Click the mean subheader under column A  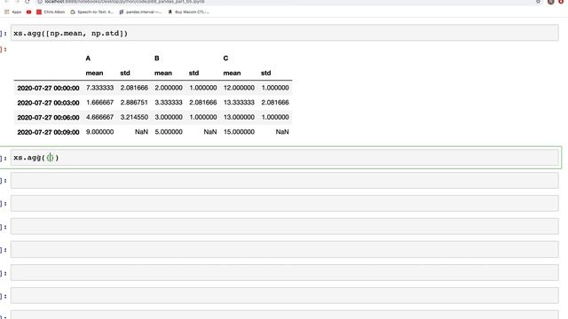[x=95, y=73]
